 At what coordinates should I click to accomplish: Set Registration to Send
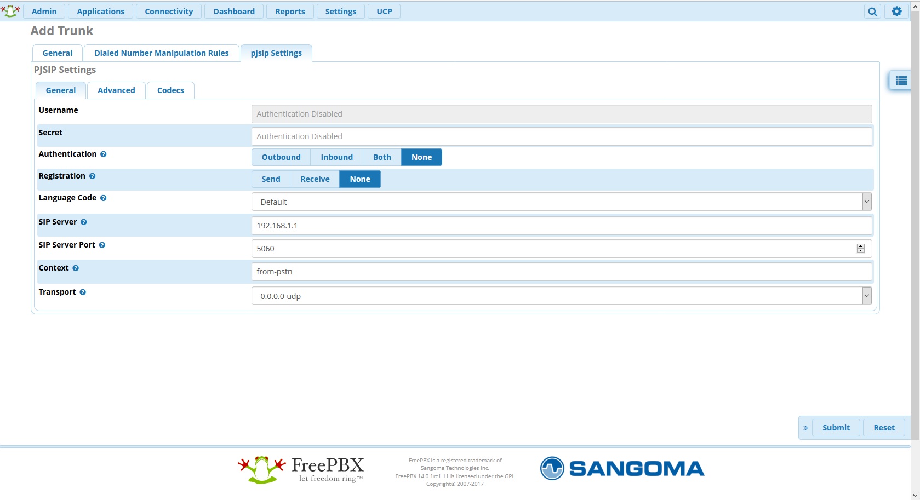[271, 179]
